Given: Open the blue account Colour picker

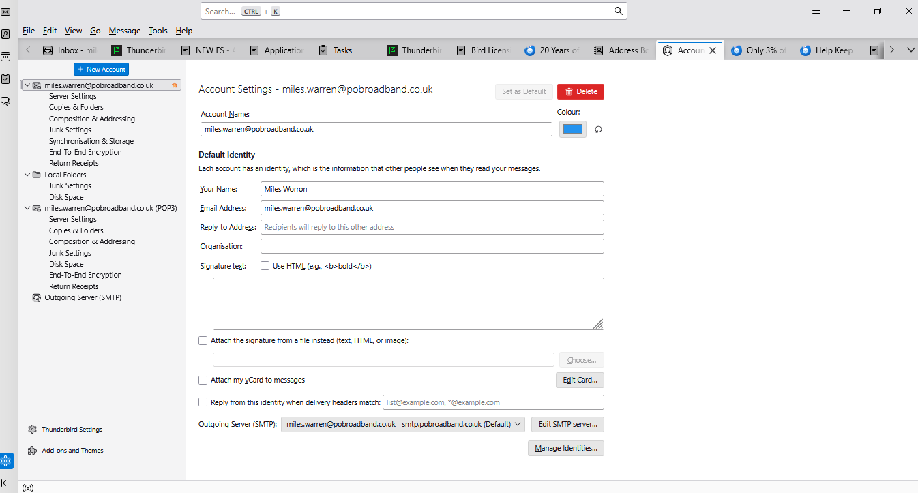Looking at the screenshot, I should coord(573,129).
